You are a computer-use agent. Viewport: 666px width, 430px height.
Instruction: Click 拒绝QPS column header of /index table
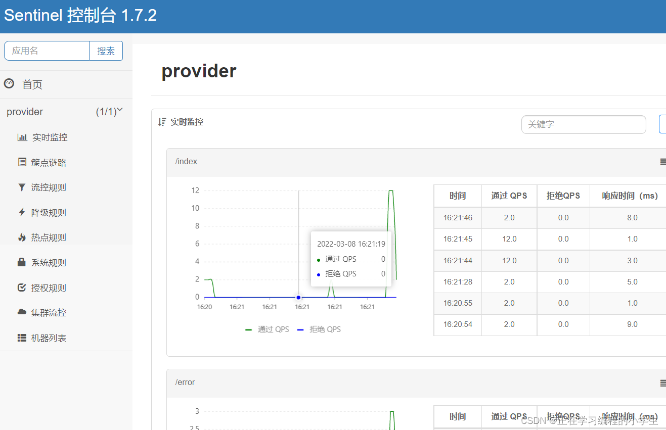pyautogui.click(x=563, y=196)
